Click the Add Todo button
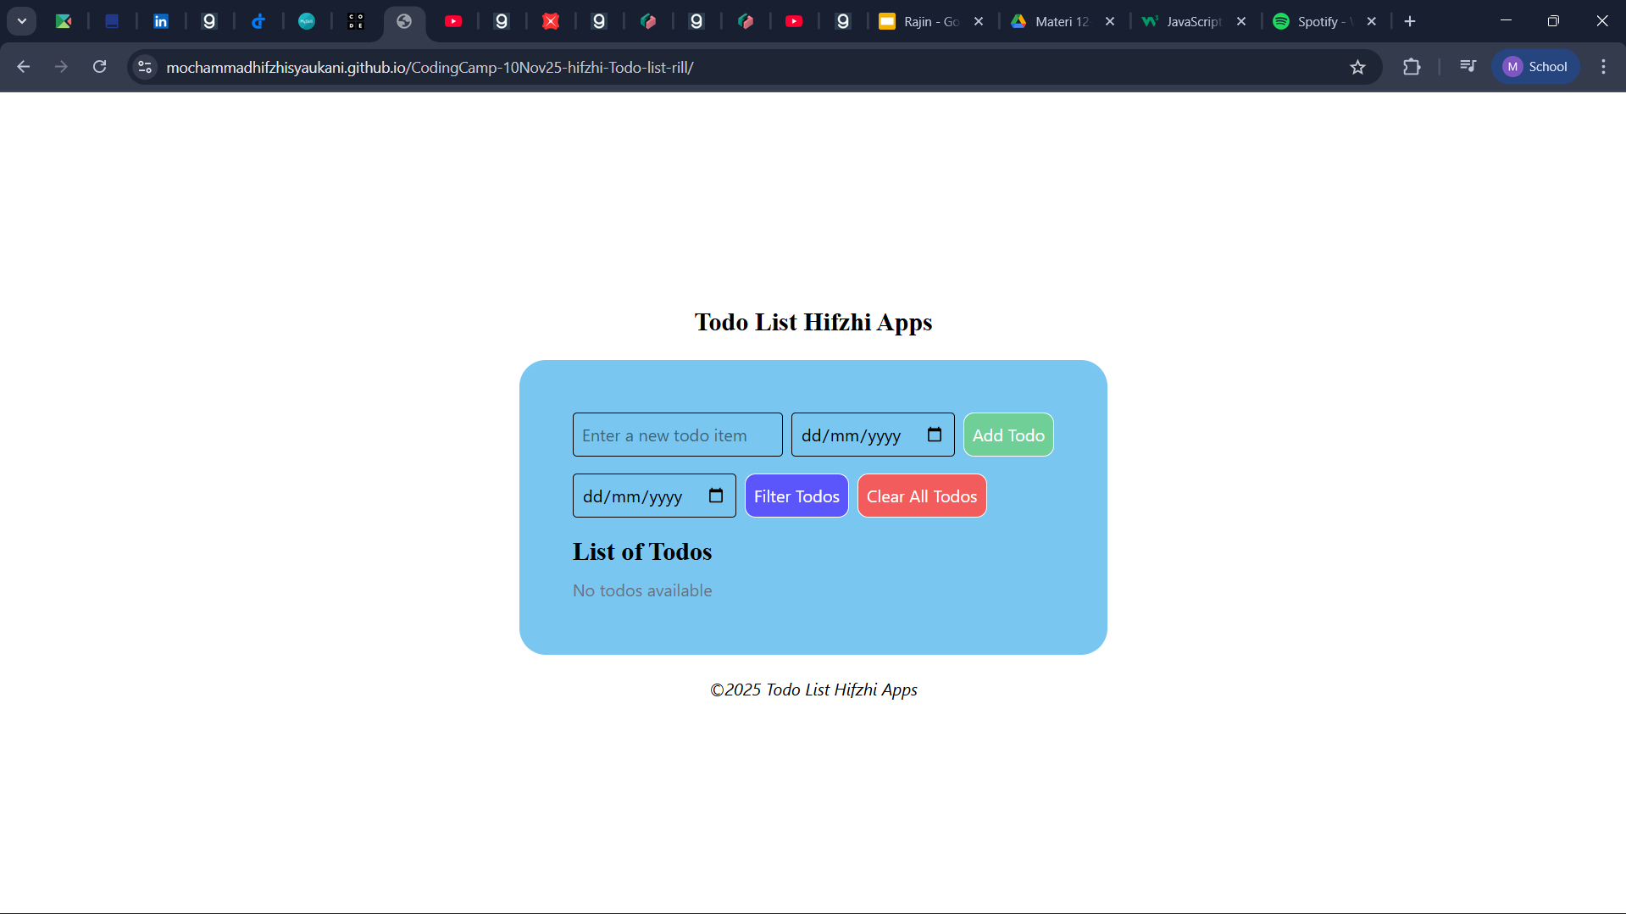Image resolution: width=1626 pixels, height=914 pixels. click(x=1007, y=435)
